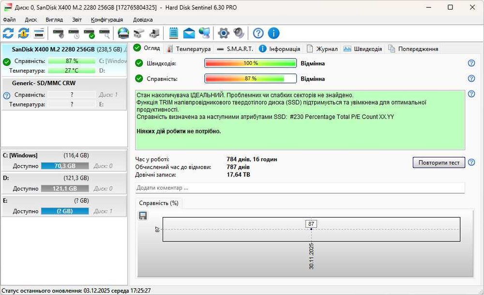Click the disk icon with magnifying glass
484x295 pixels.
[105, 33]
